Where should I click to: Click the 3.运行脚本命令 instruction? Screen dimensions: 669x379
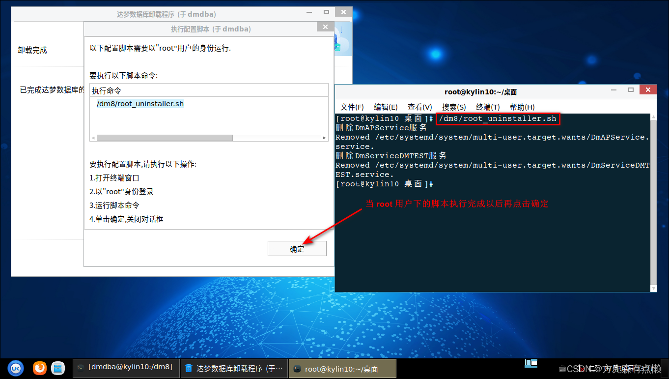[114, 205]
